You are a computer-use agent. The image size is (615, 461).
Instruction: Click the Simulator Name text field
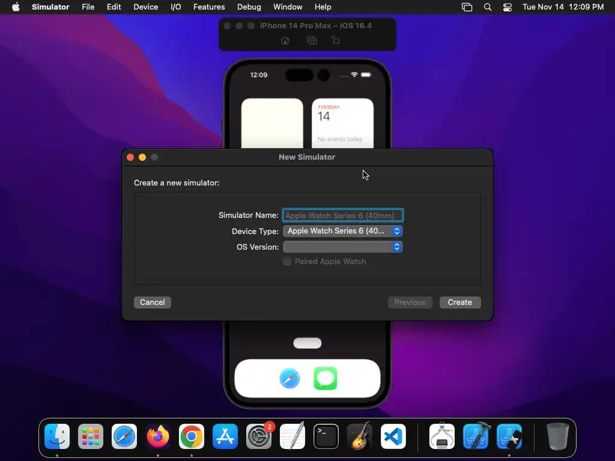tap(343, 215)
